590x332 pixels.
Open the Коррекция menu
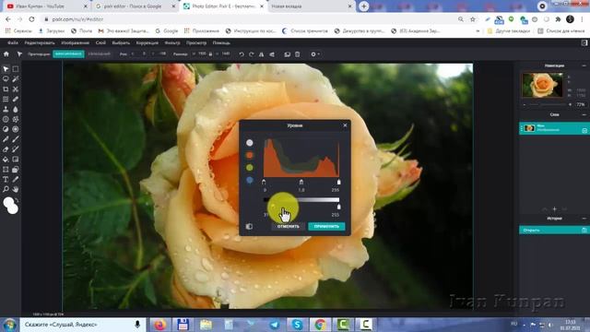[x=147, y=43]
